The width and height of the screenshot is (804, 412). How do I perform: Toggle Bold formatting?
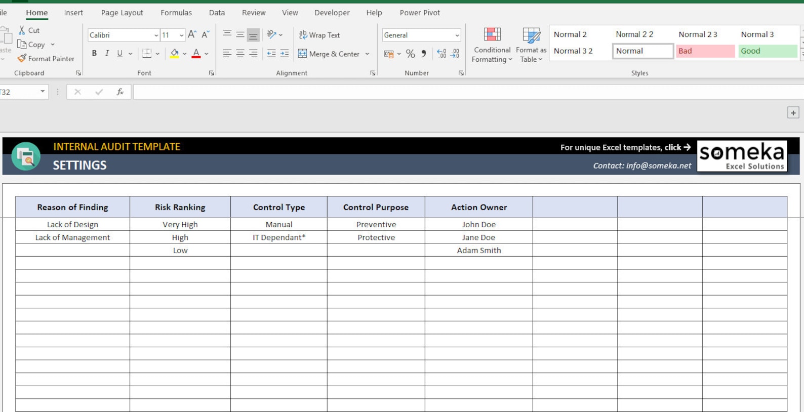click(x=94, y=53)
